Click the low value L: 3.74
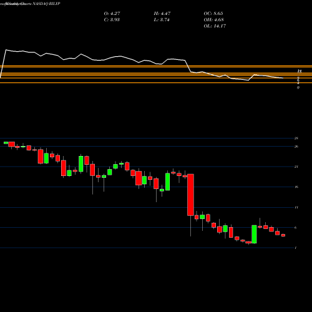Image resolution: width=312 pixels, height=312 pixels. pyautogui.click(x=162, y=20)
